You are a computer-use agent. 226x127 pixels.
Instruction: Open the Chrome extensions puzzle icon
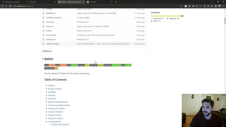coord(216,6)
